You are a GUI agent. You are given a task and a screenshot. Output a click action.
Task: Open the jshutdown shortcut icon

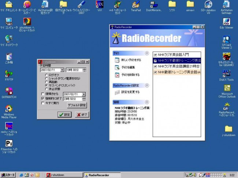pos(27,22)
